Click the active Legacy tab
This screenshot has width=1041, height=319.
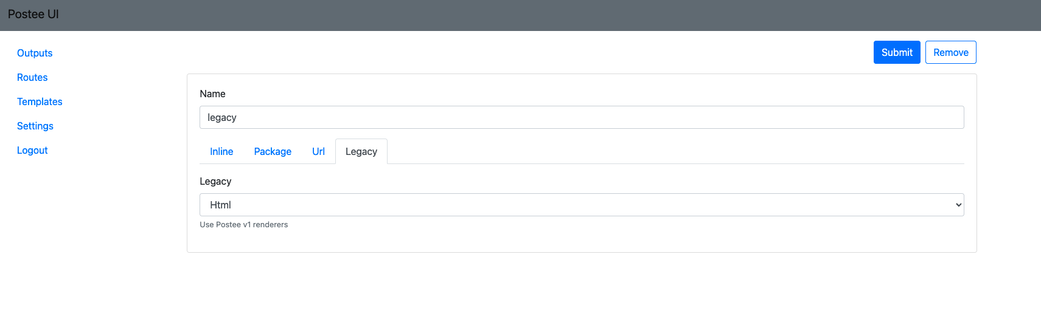point(361,151)
